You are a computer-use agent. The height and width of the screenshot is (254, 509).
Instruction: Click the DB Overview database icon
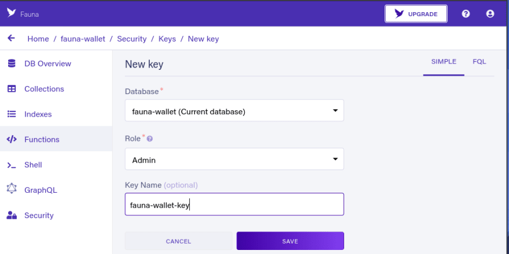(12, 63)
